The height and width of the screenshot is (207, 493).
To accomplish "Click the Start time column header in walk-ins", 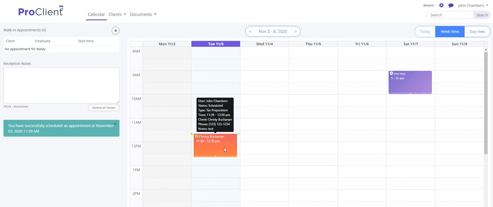I will tap(85, 41).
